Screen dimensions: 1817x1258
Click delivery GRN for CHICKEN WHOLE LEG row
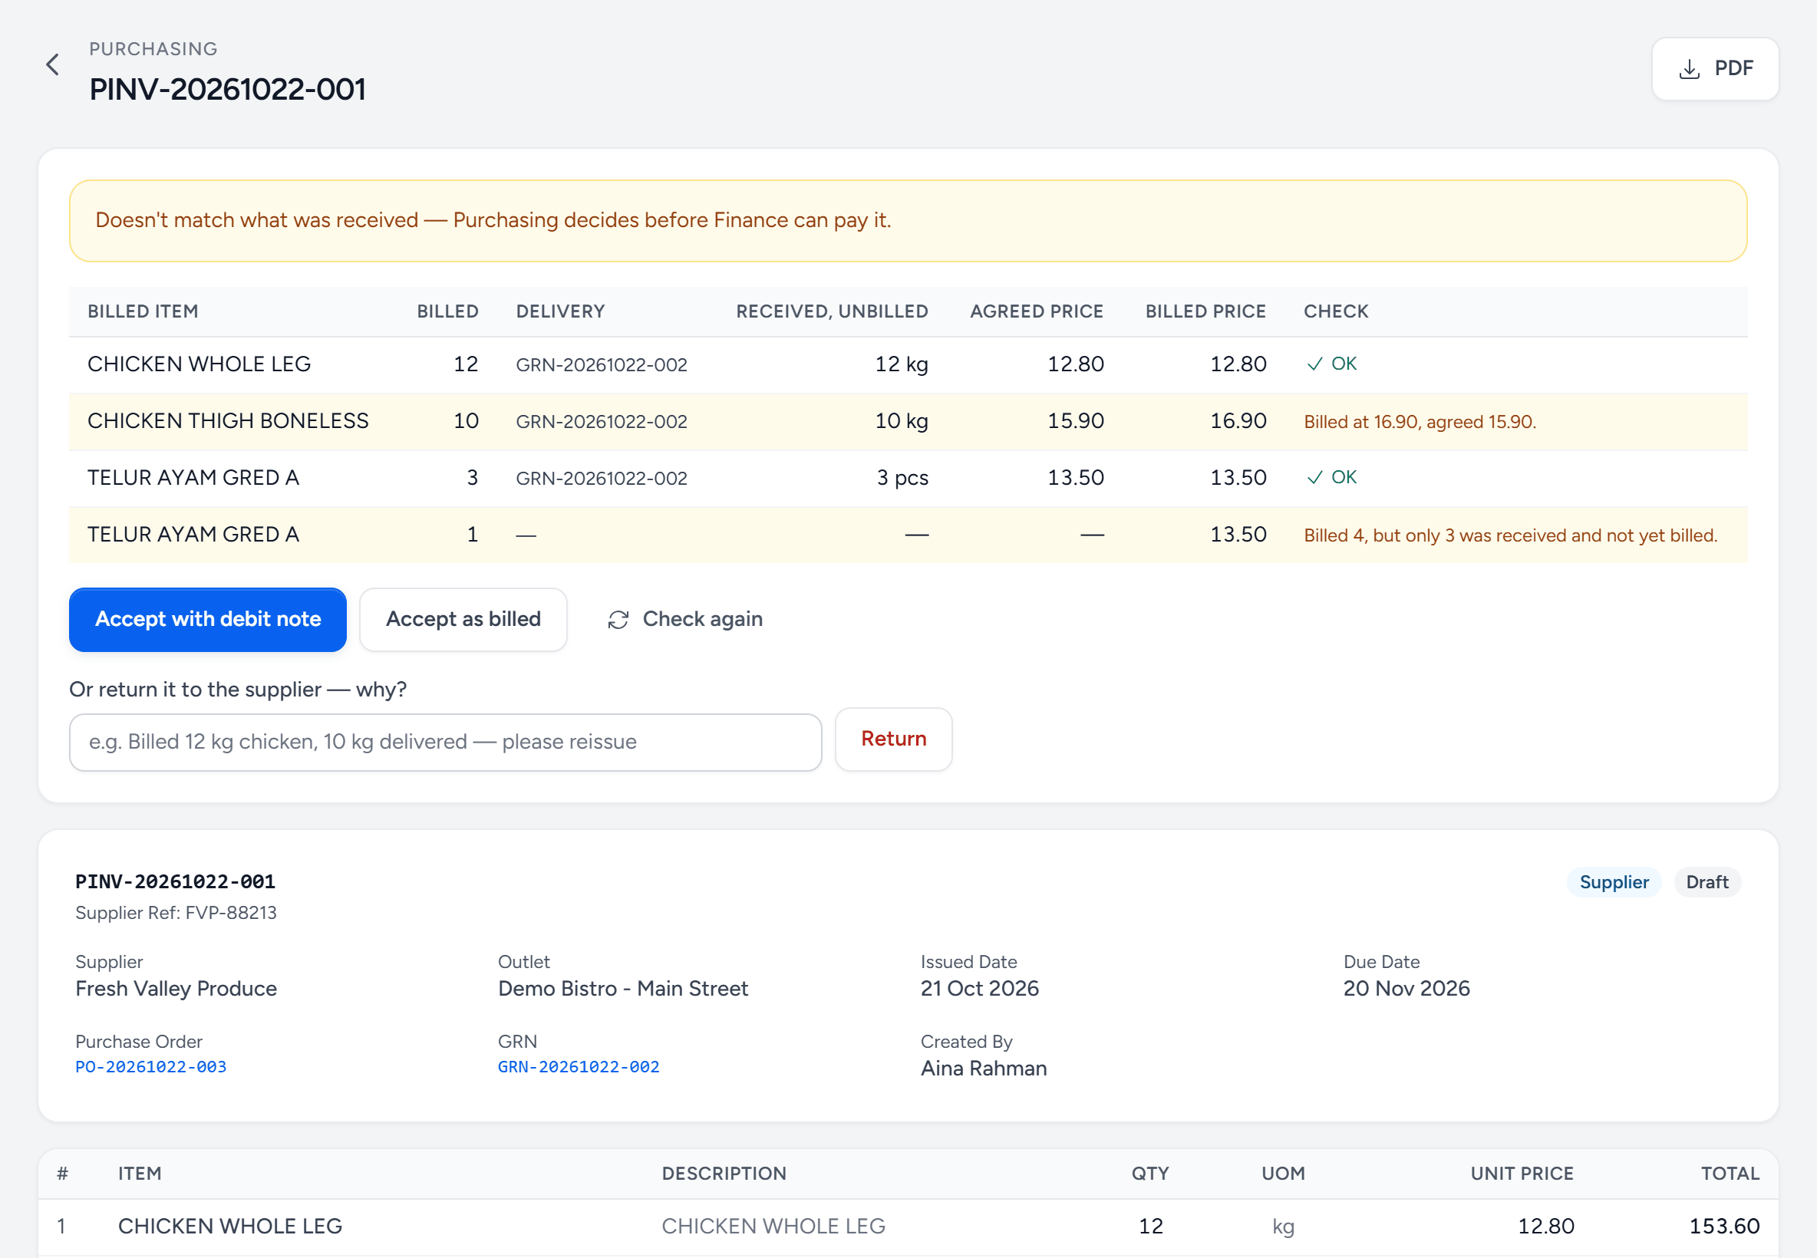(x=602, y=365)
